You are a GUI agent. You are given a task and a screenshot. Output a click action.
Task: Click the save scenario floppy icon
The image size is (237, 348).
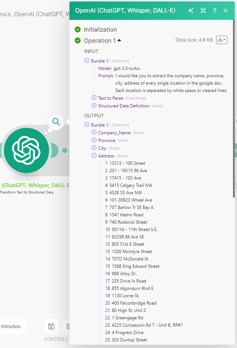51,326
